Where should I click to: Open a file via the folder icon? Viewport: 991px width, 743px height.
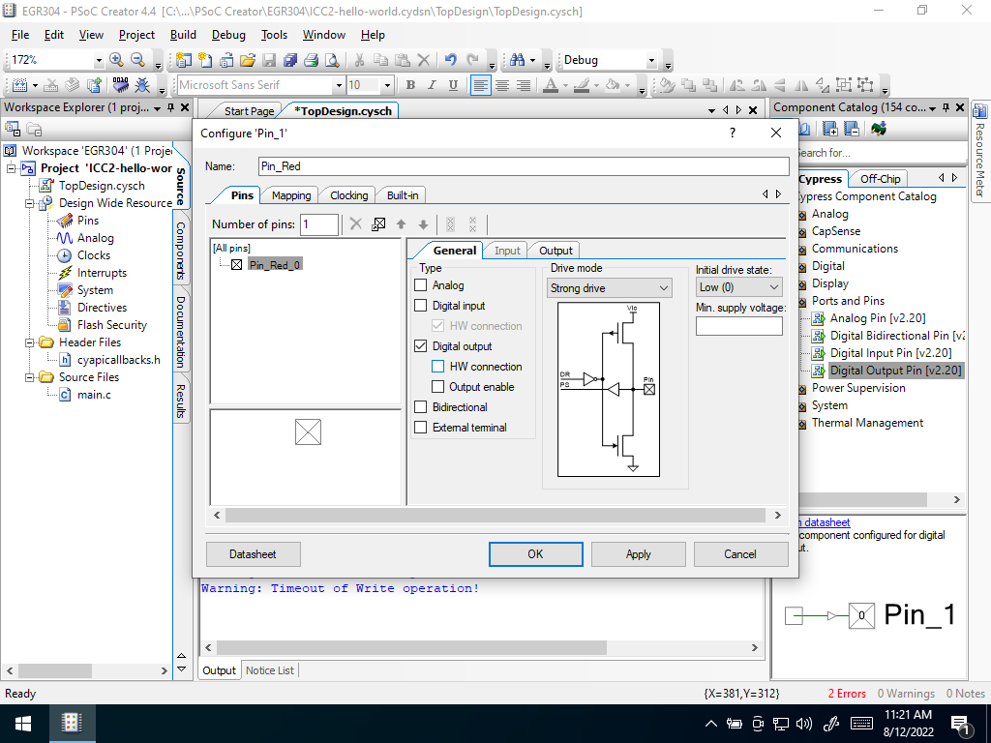pos(248,60)
